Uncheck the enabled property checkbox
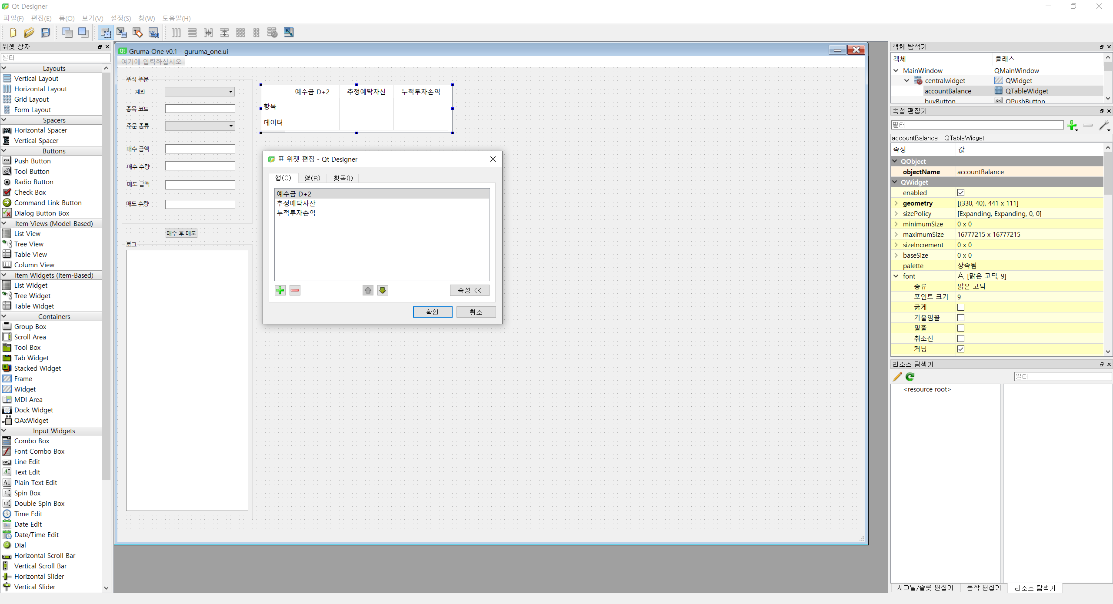The image size is (1113, 604). click(961, 192)
